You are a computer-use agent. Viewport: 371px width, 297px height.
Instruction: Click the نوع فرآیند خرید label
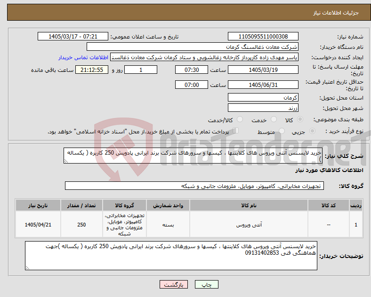pyautogui.click(x=345, y=131)
